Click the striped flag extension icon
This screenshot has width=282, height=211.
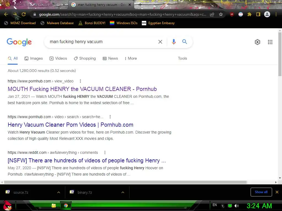241,14
